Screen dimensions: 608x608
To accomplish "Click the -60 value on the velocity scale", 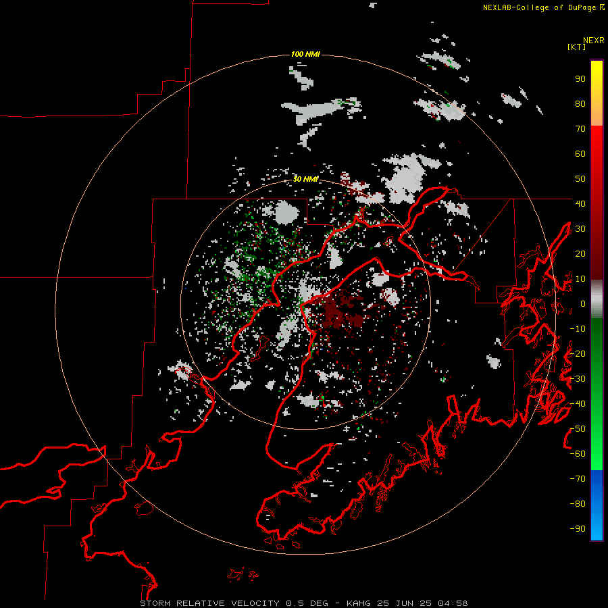I will tap(578, 454).
